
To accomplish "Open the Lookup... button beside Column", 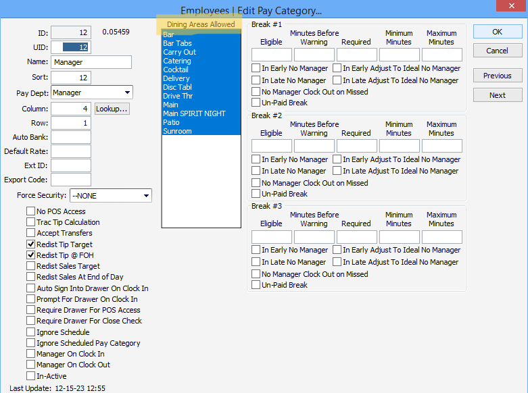I will coord(112,109).
